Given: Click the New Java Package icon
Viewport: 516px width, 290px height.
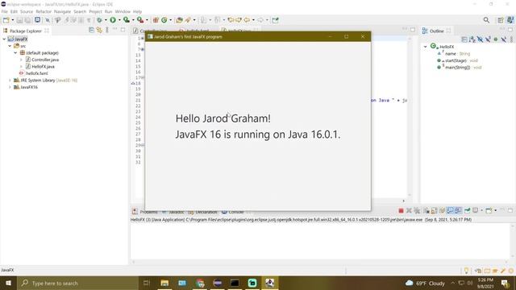Looking at the screenshot, I should point(156,20).
